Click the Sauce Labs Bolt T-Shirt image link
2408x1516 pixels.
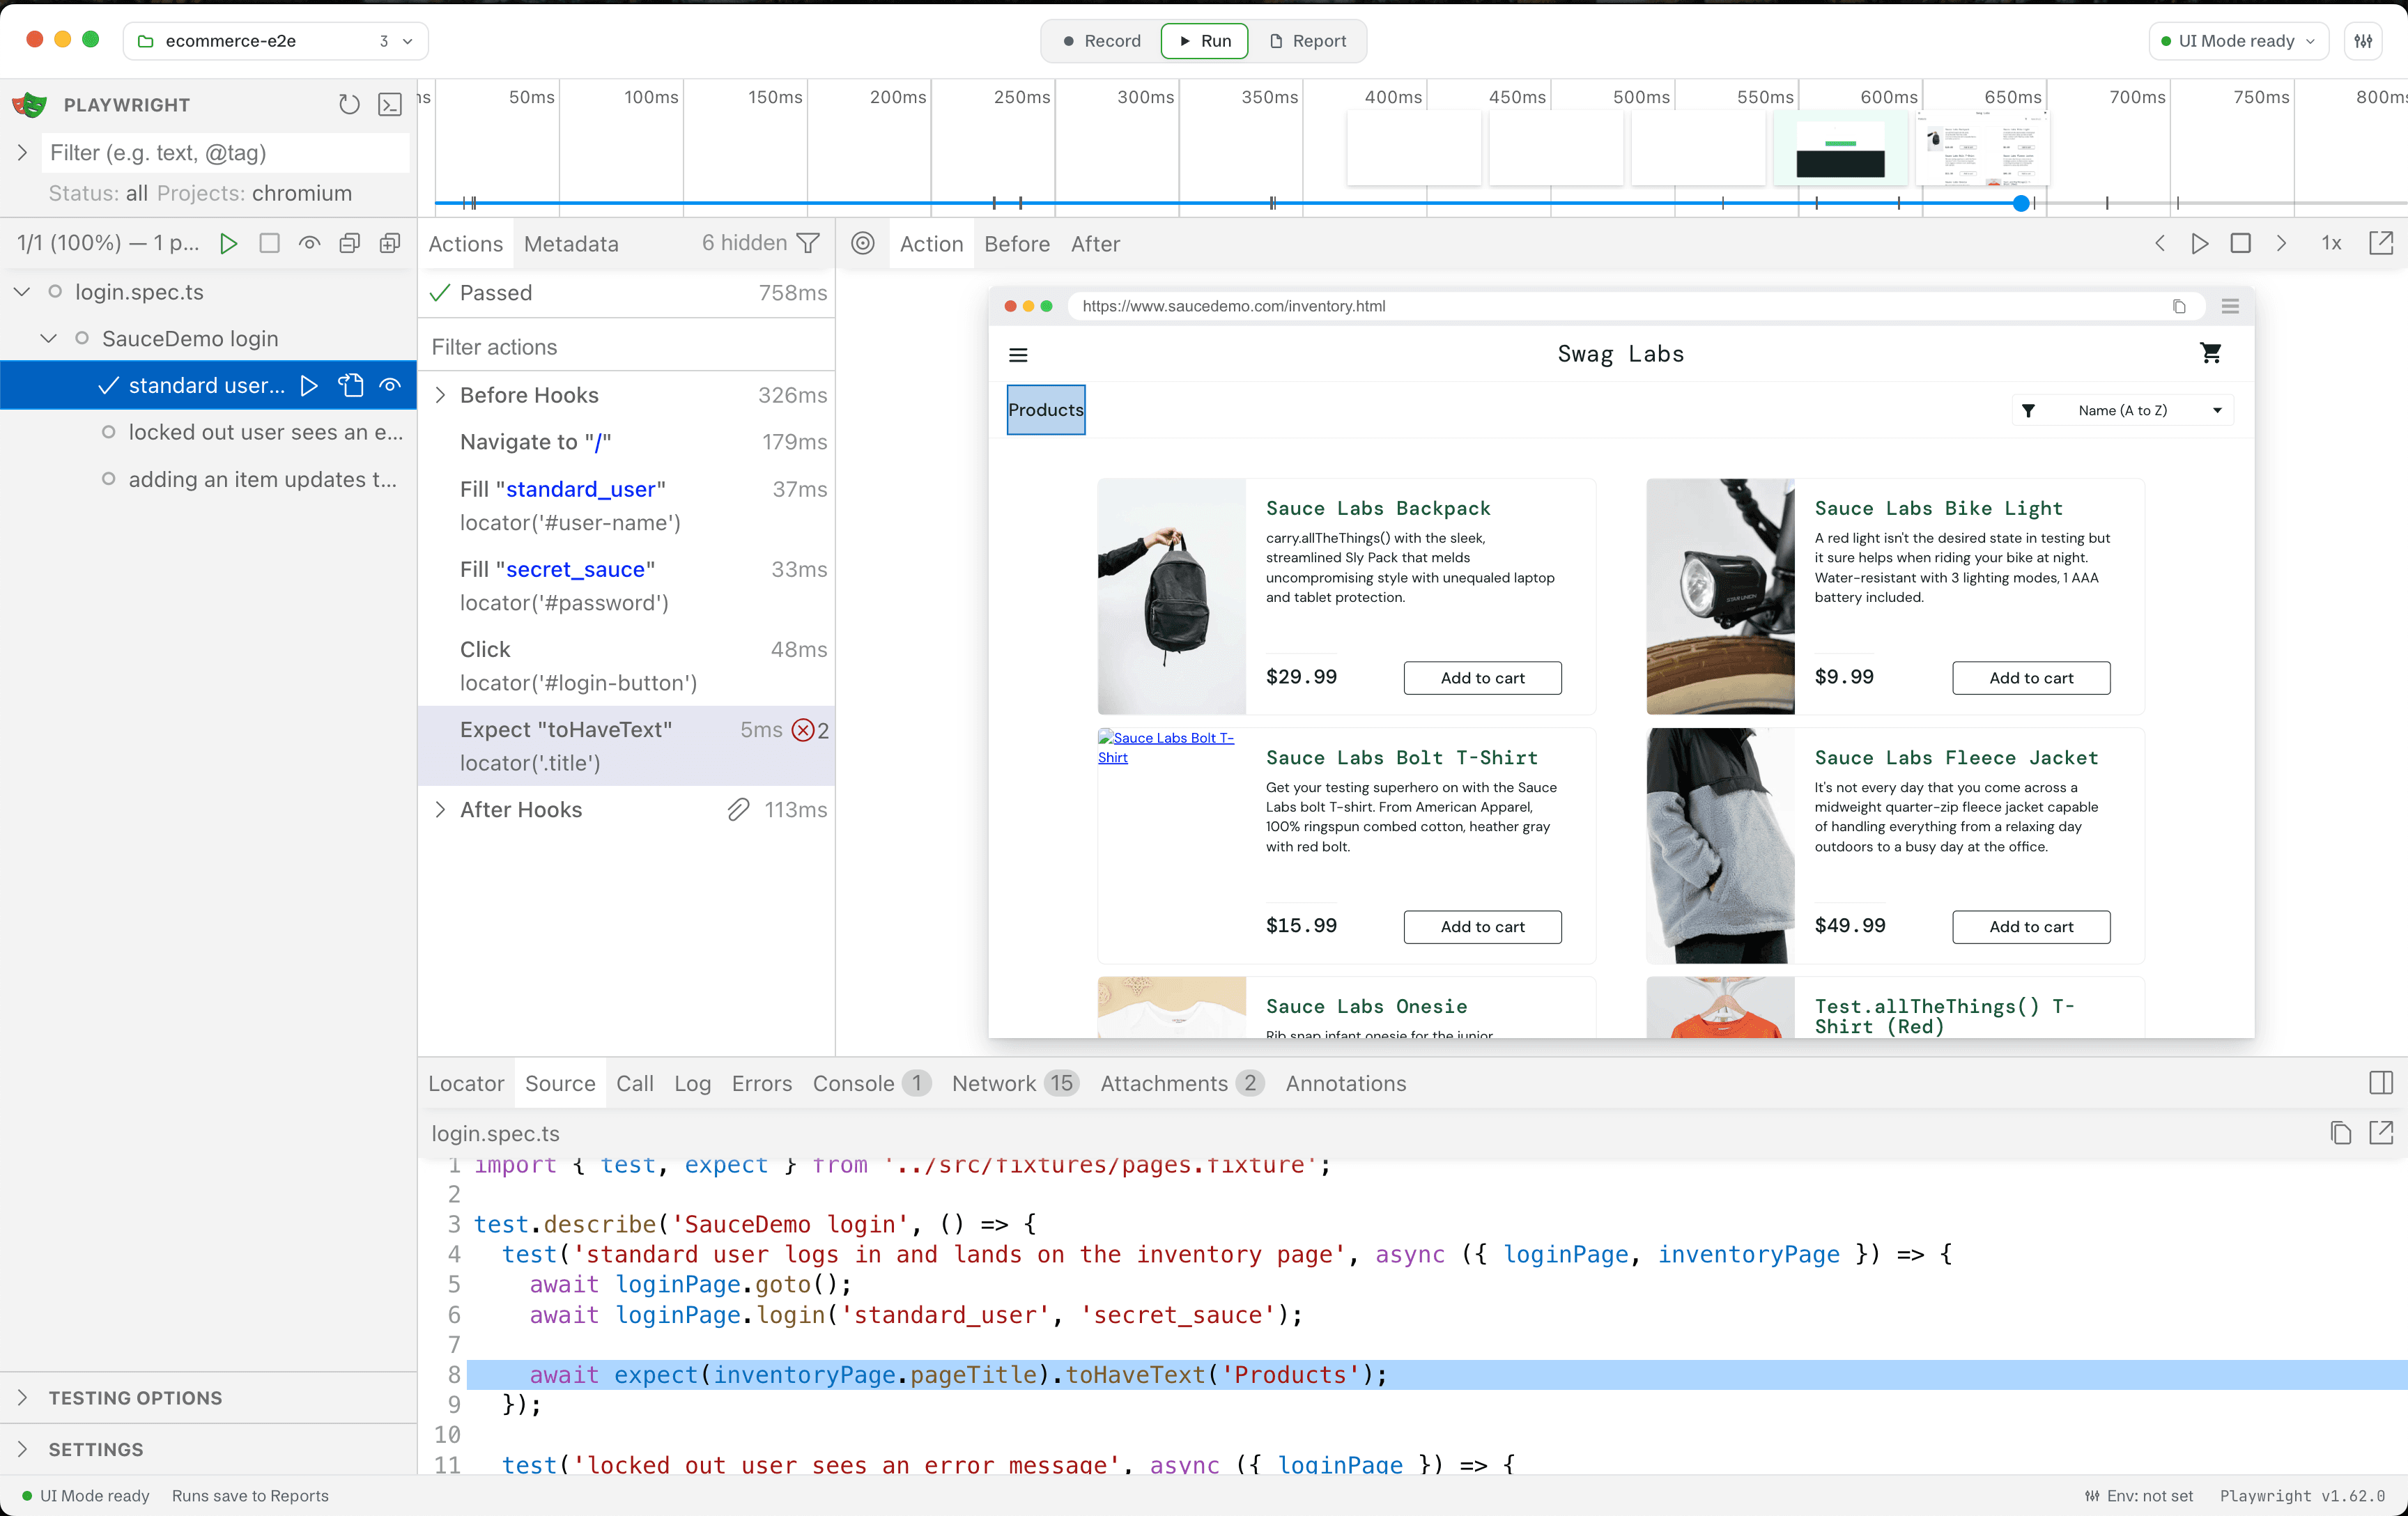(x=1166, y=747)
